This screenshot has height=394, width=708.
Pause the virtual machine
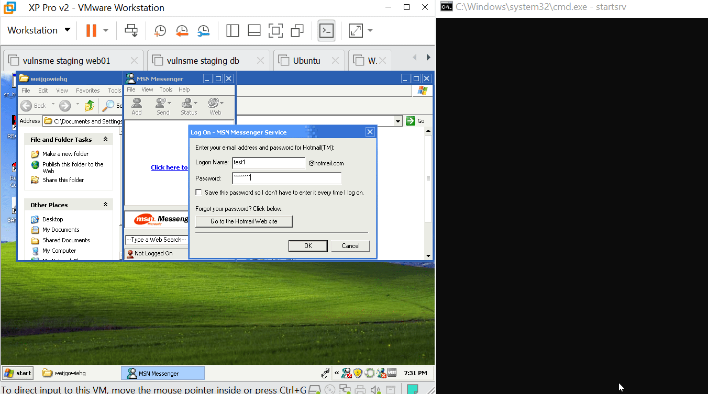pyautogui.click(x=91, y=30)
